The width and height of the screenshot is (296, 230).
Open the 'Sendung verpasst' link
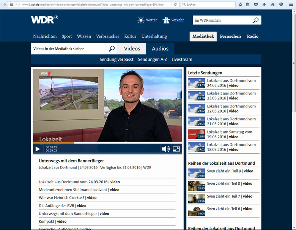pos(117,60)
